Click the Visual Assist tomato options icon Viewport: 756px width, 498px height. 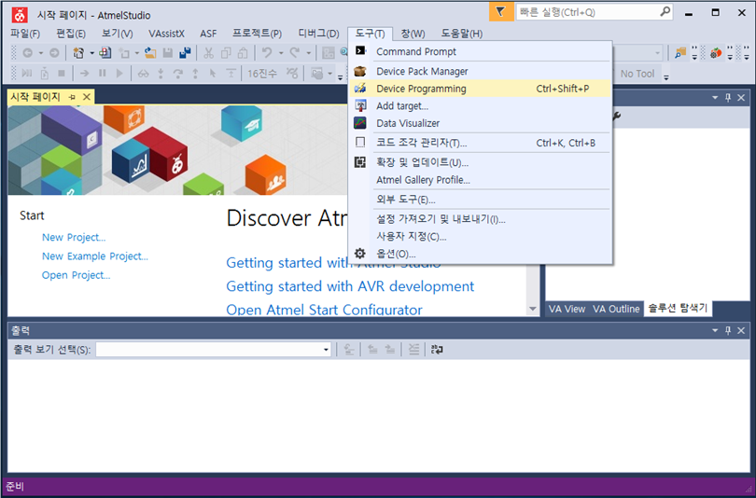click(716, 53)
